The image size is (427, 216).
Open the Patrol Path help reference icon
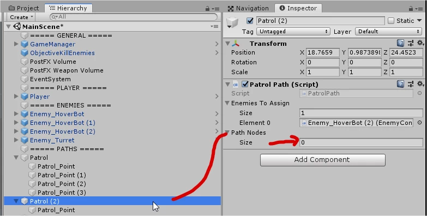(400, 84)
